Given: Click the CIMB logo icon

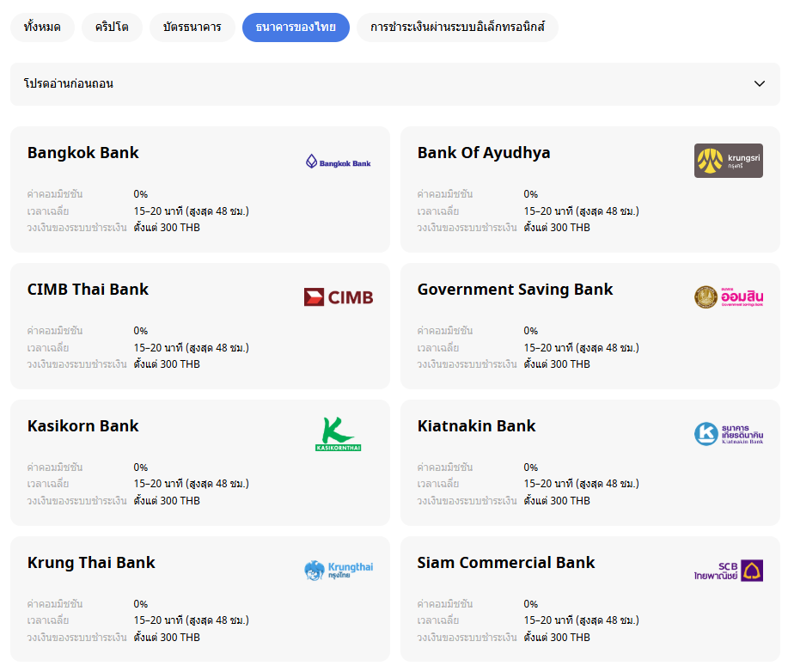Looking at the screenshot, I should 338,297.
